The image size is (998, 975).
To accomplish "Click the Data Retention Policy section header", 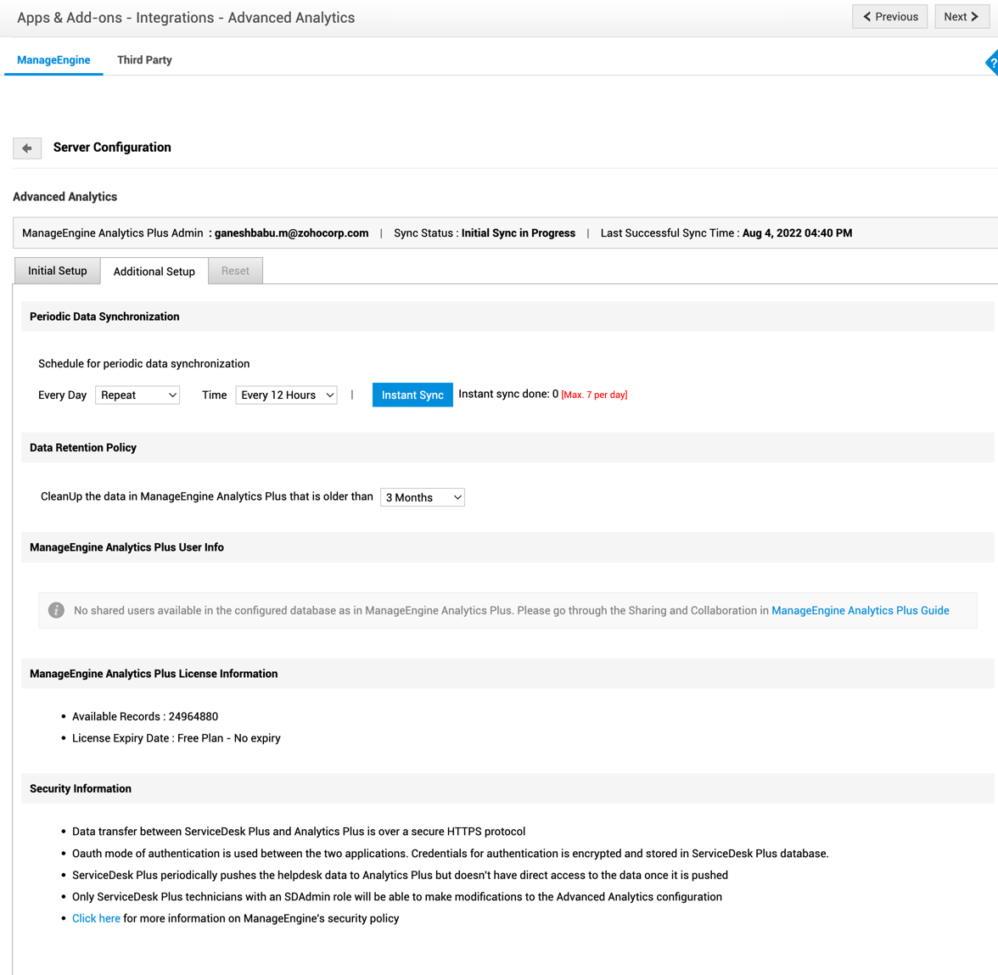I will [83, 447].
